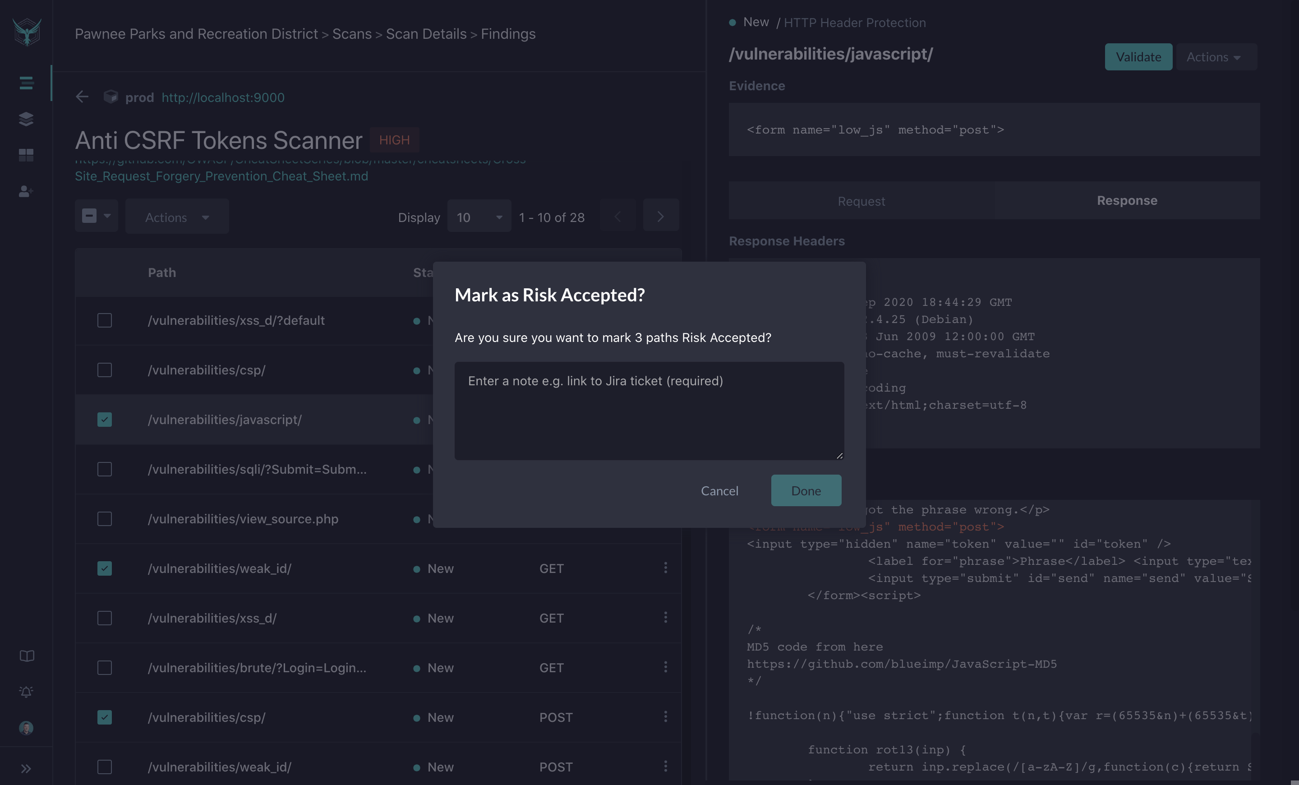The height and width of the screenshot is (785, 1299).
Task: Go to the next findings page
Action: [x=661, y=216]
